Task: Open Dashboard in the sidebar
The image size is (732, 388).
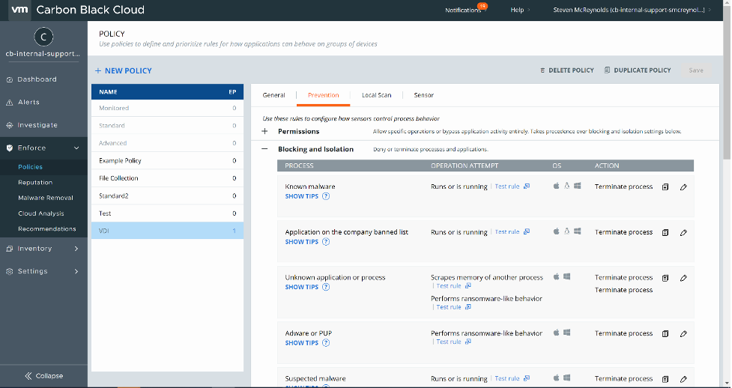Action: (x=37, y=79)
